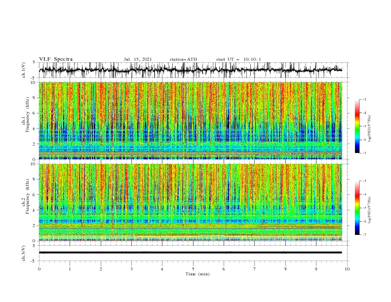
Task: Click time tick label '8' on time axis
Action: pyautogui.click(x=285, y=269)
